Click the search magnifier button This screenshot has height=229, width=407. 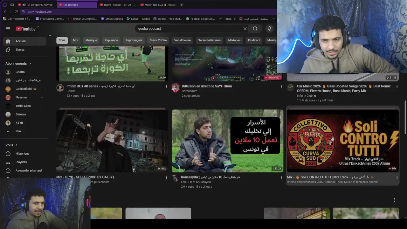click(x=255, y=29)
